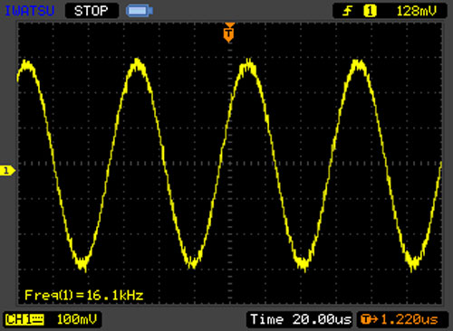Select the 128mV trigger level readout
Image resolution: width=453 pixels, height=331 pixels.
pyautogui.click(x=417, y=11)
